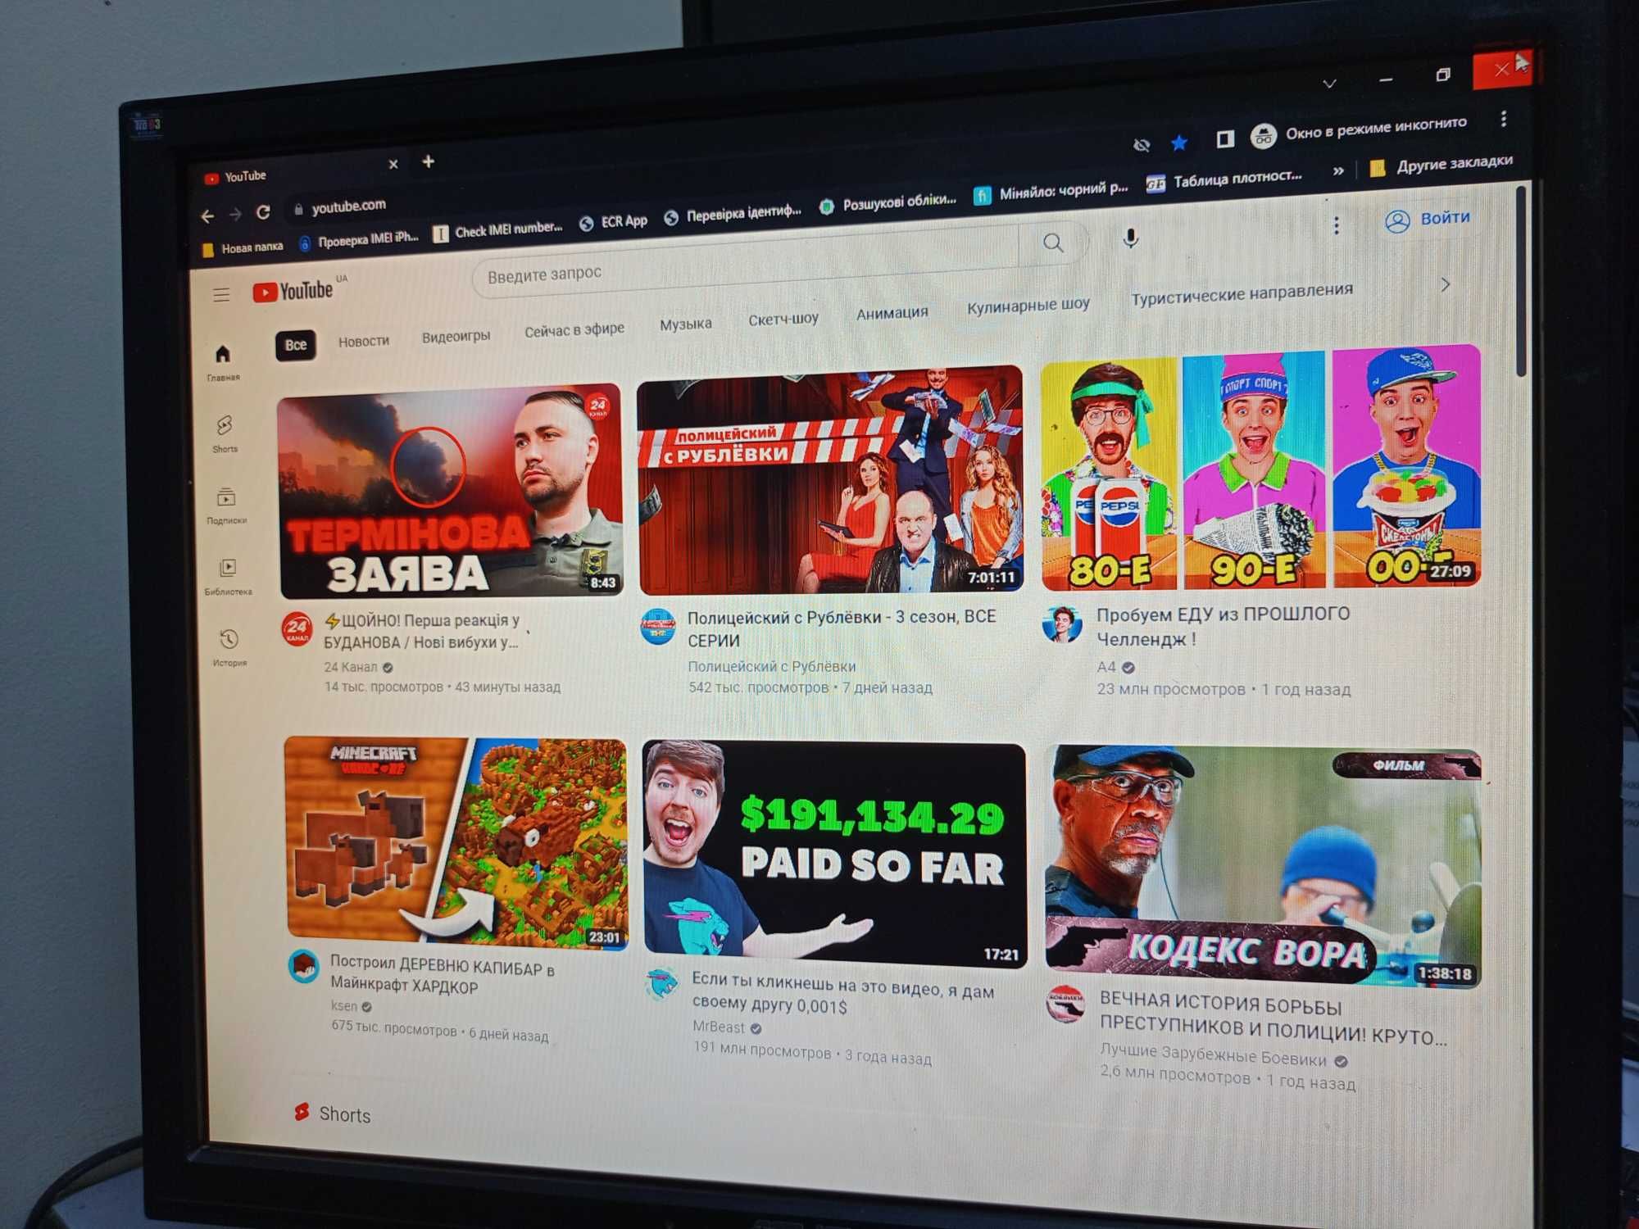
Task: Open the Перевірка ідентиф... bookmark
Action: pyautogui.click(x=733, y=215)
